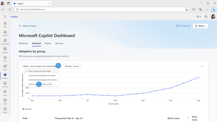The width and height of the screenshot is (217, 122).
Task: Open browser collections icon
Action: pos(200,9)
